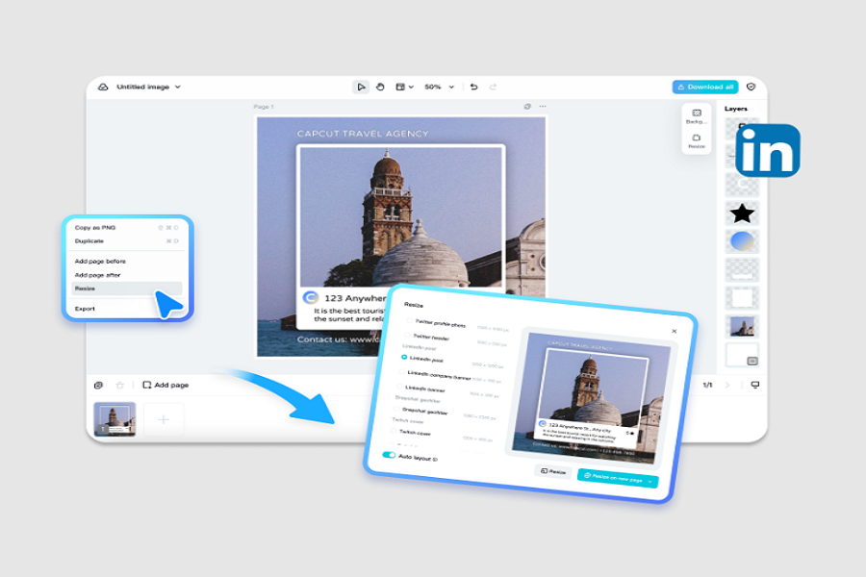Click the gray Resize button in the dialog
The image size is (866, 577).
pos(553,471)
